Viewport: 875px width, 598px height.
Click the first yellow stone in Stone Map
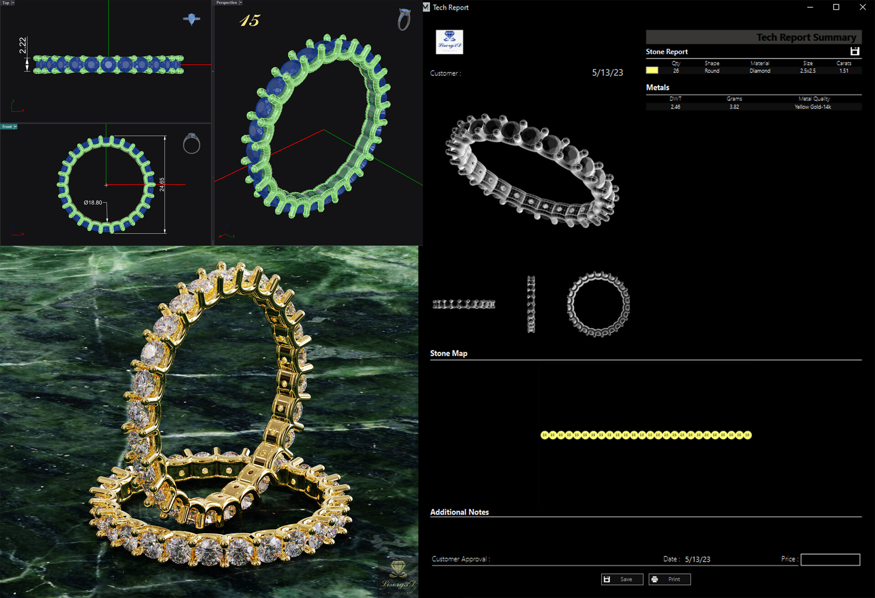(x=544, y=435)
